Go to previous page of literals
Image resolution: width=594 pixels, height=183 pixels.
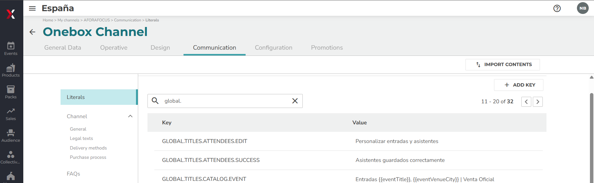(526, 102)
